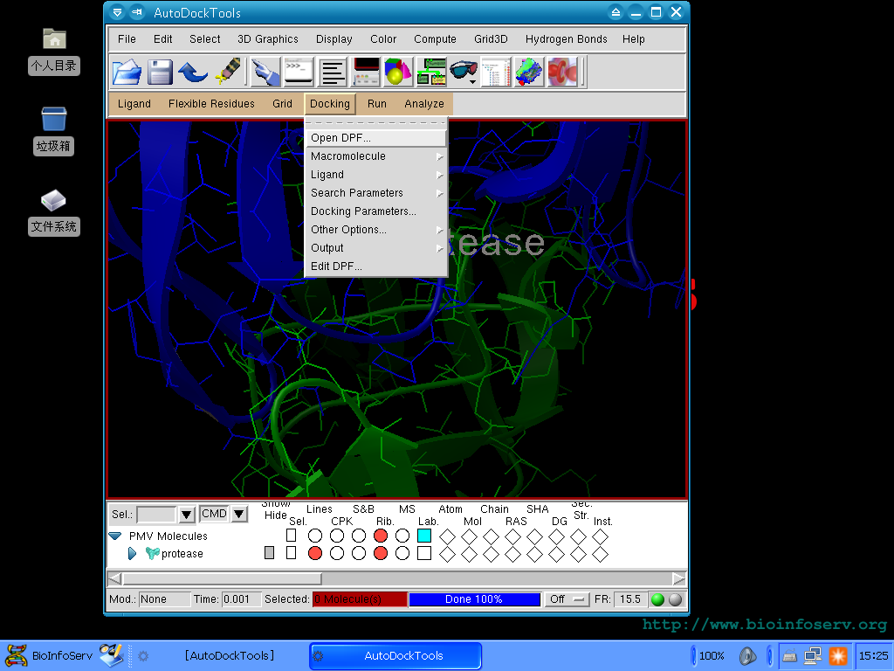
Task: Click the eraser toolbar icon
Action: click(228, 72)
